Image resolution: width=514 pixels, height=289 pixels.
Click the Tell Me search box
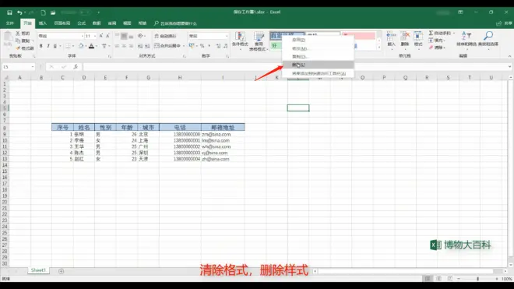175,23
